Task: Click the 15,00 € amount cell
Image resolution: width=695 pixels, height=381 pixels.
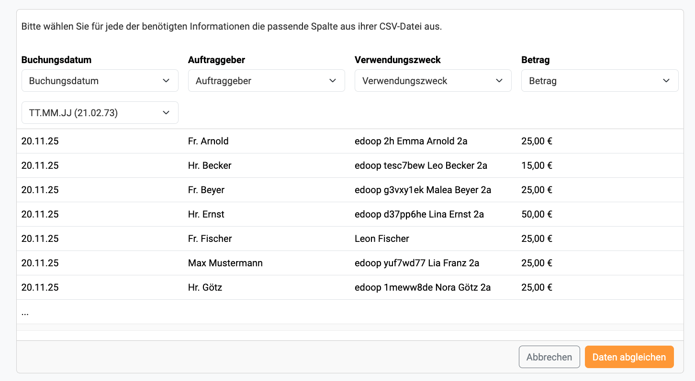Action: point(537,165)
